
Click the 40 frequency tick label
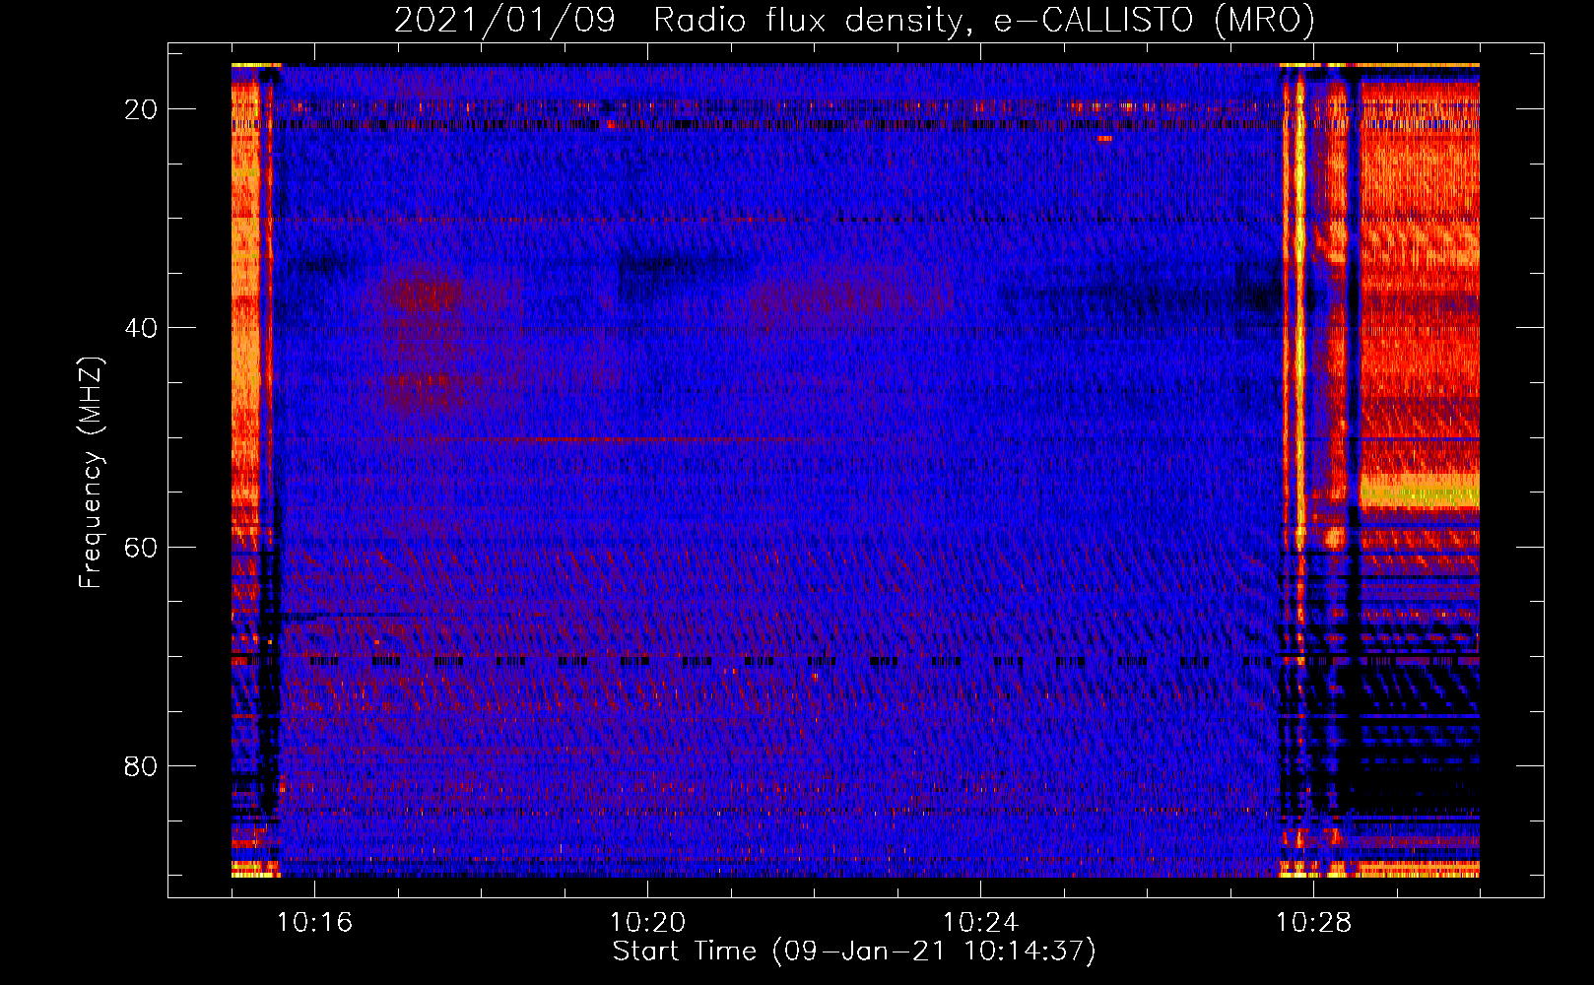141,328
